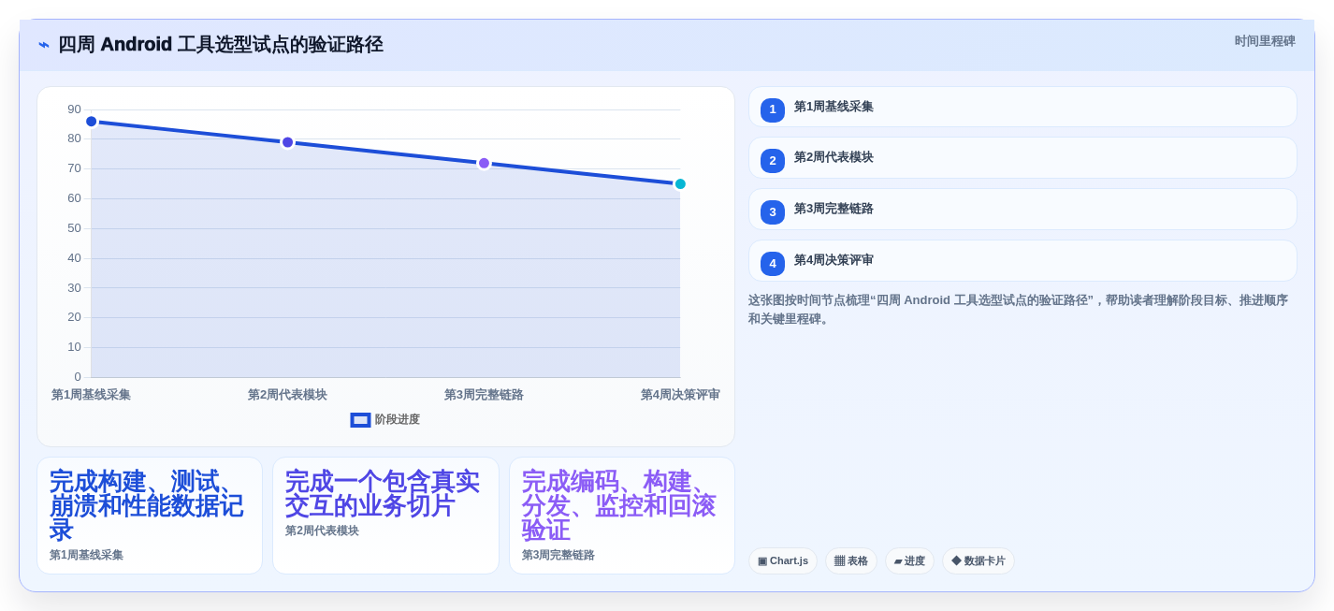Click the number 1 step badge
Viewport: 1334px width, 611px height.
click(x=773, y=110)
